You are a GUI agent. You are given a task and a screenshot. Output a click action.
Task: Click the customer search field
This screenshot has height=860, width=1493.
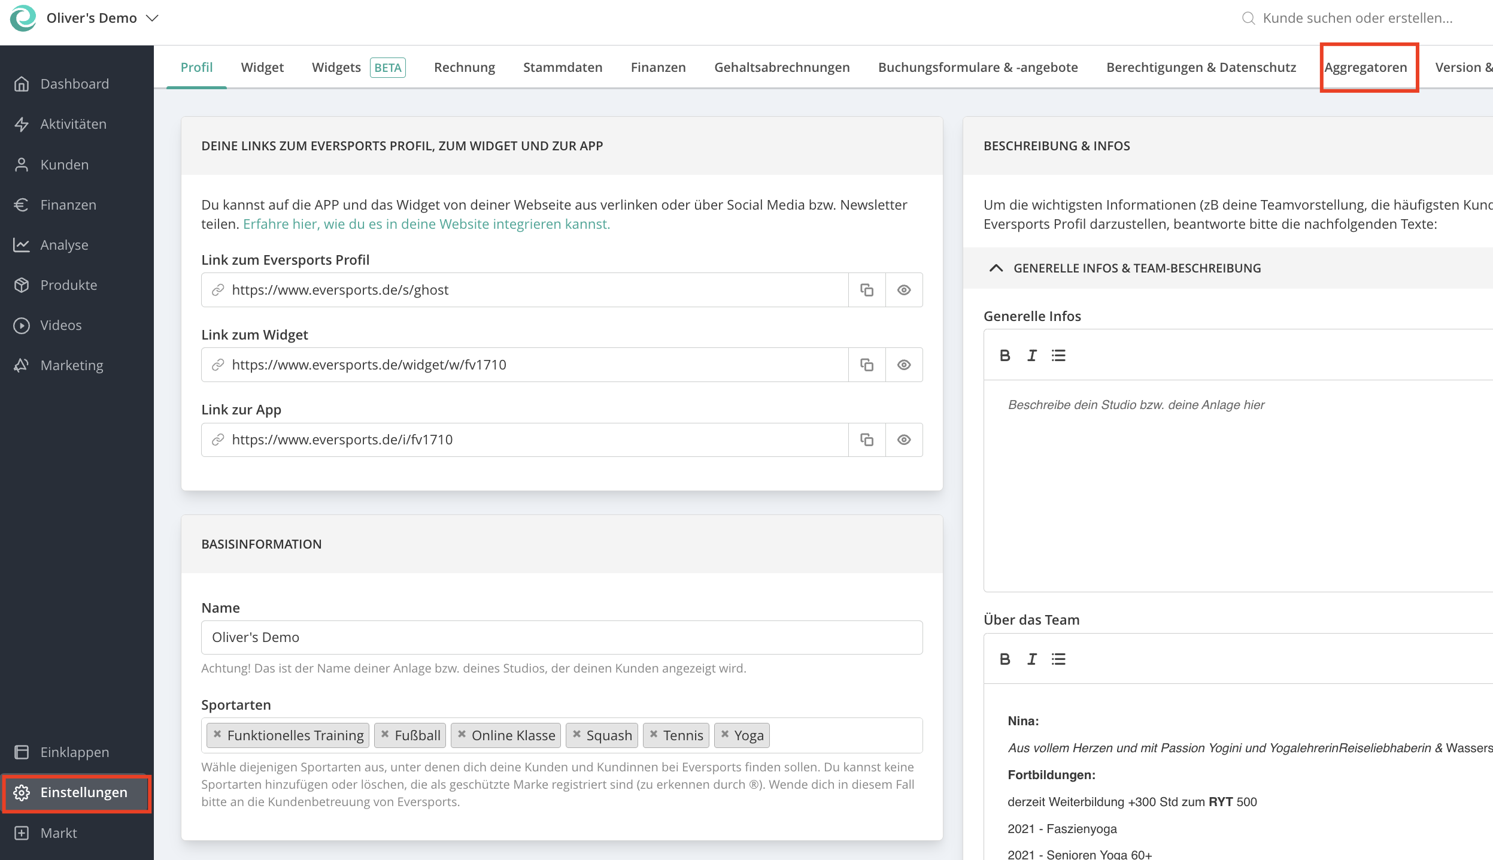[x=1358, y=18]
